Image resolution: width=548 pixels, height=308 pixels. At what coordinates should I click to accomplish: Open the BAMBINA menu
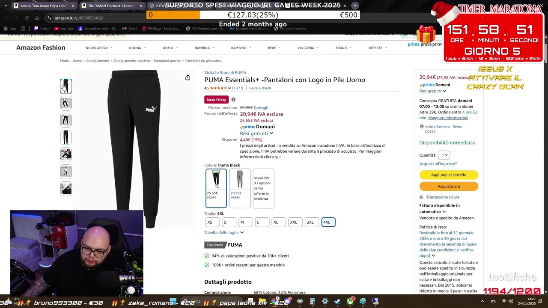click(205, 48)
